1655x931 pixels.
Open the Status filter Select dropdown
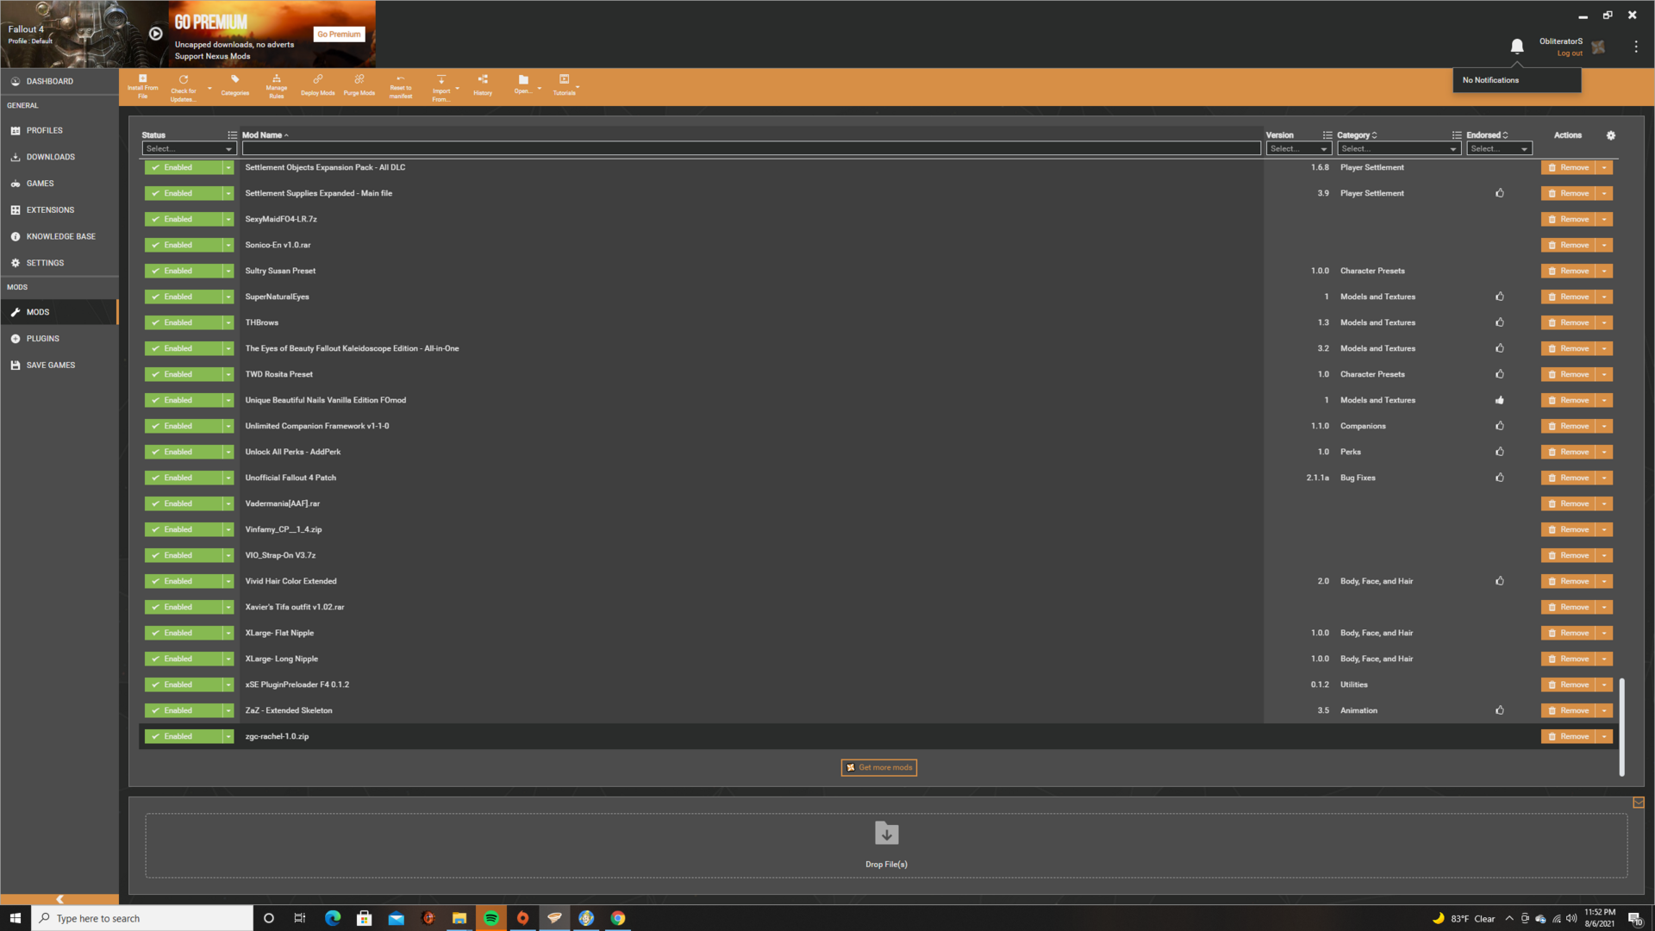pyautogui.click(x=189, y=149)
